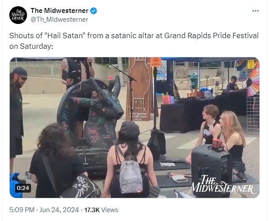View the 17.3K Views count
Viewport: 270px width, 221px height.
pos(101,210)
